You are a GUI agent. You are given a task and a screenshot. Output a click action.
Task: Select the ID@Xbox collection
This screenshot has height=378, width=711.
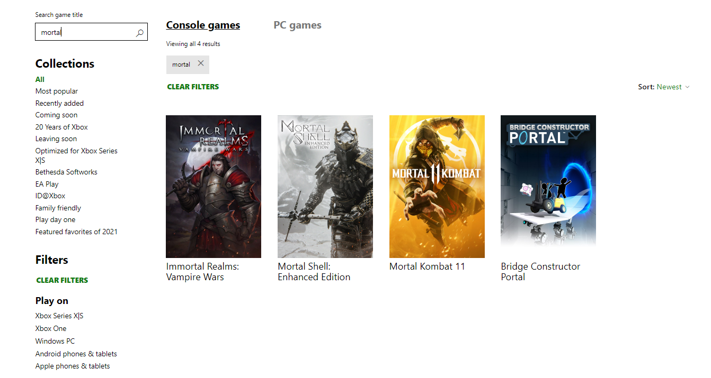[50, 196]
